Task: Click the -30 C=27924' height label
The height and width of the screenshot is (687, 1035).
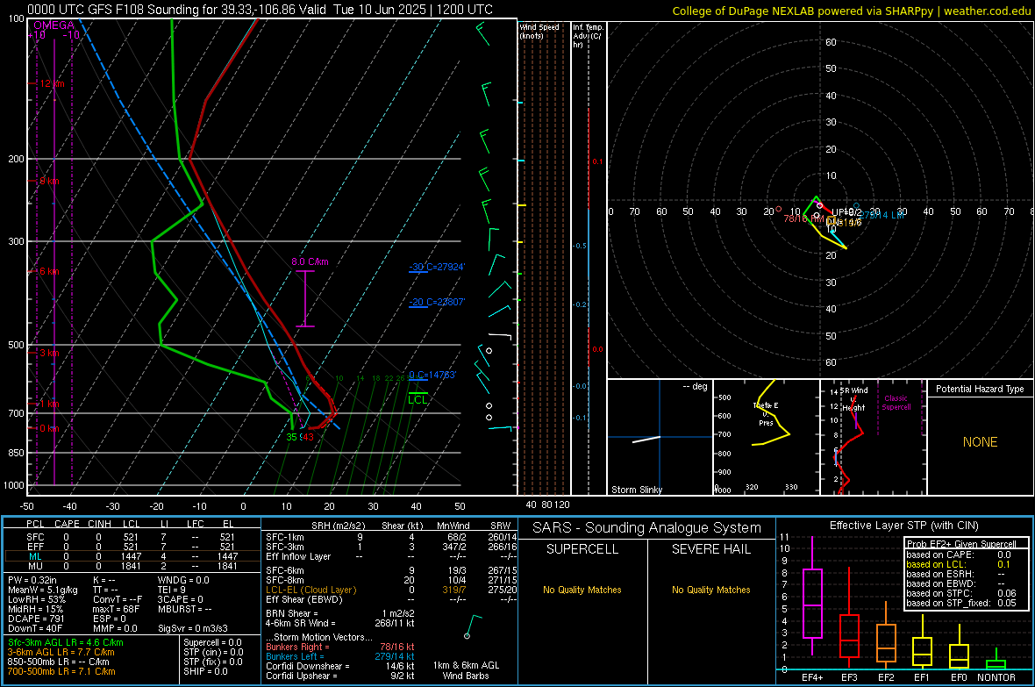Action: (x=437, y=267)
